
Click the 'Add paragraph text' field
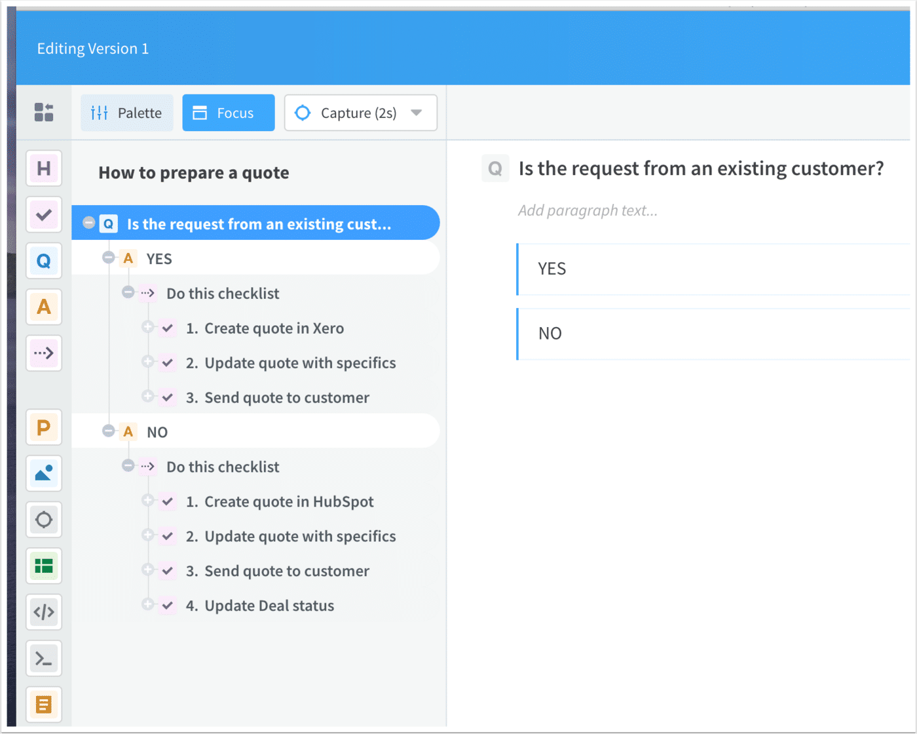click(588, 210)
